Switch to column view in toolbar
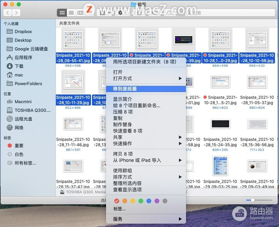Screen dimensions: 279x227 tap(80, 13)
